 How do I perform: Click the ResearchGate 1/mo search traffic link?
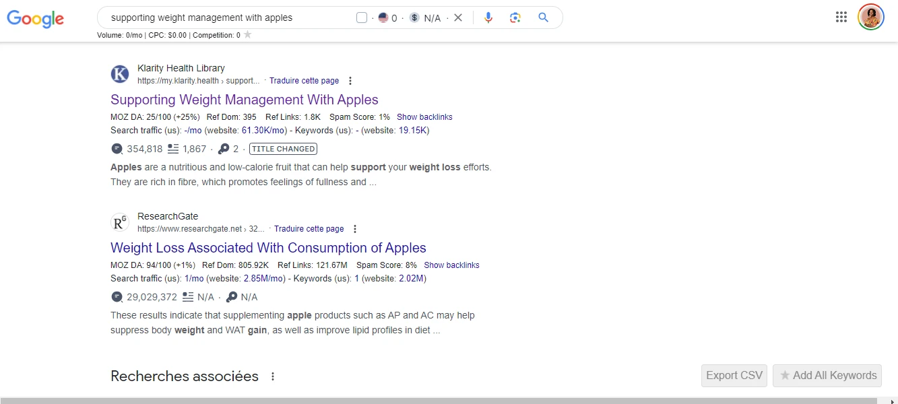click(194, 278)
